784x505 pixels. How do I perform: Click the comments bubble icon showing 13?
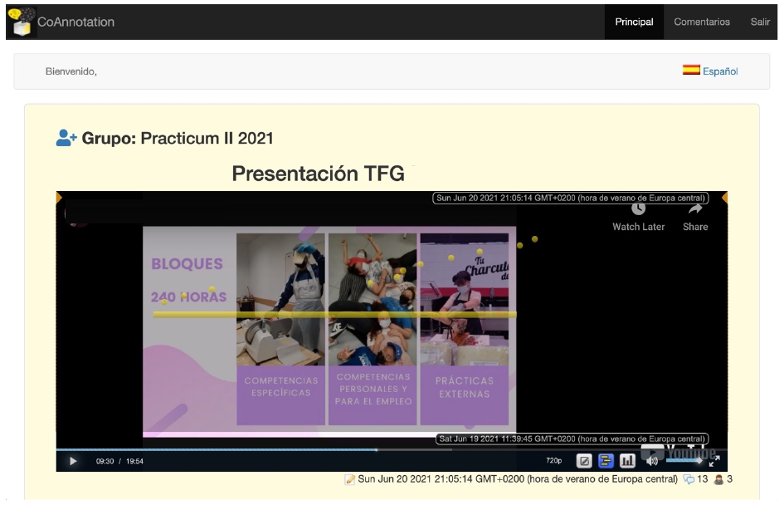click(688, 479)
